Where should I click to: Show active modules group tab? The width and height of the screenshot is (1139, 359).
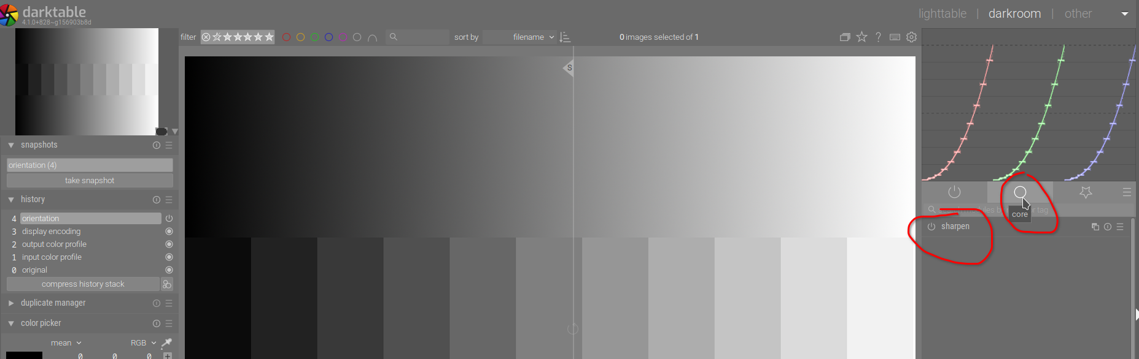[x=954, y=192]
